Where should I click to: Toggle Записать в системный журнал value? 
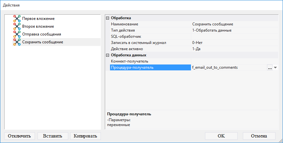pos(233,43)
